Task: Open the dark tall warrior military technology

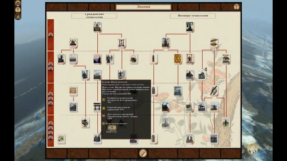Action: click(x=165, y=43)
